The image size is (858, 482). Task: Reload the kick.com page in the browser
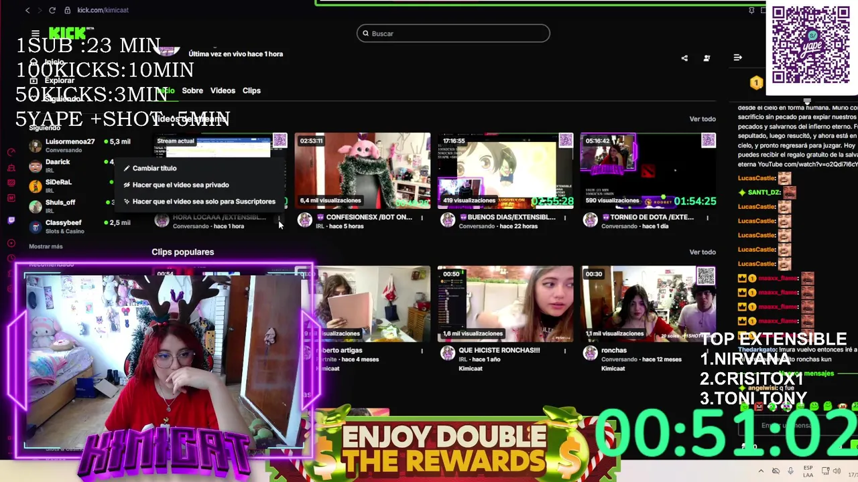point(52,10)
